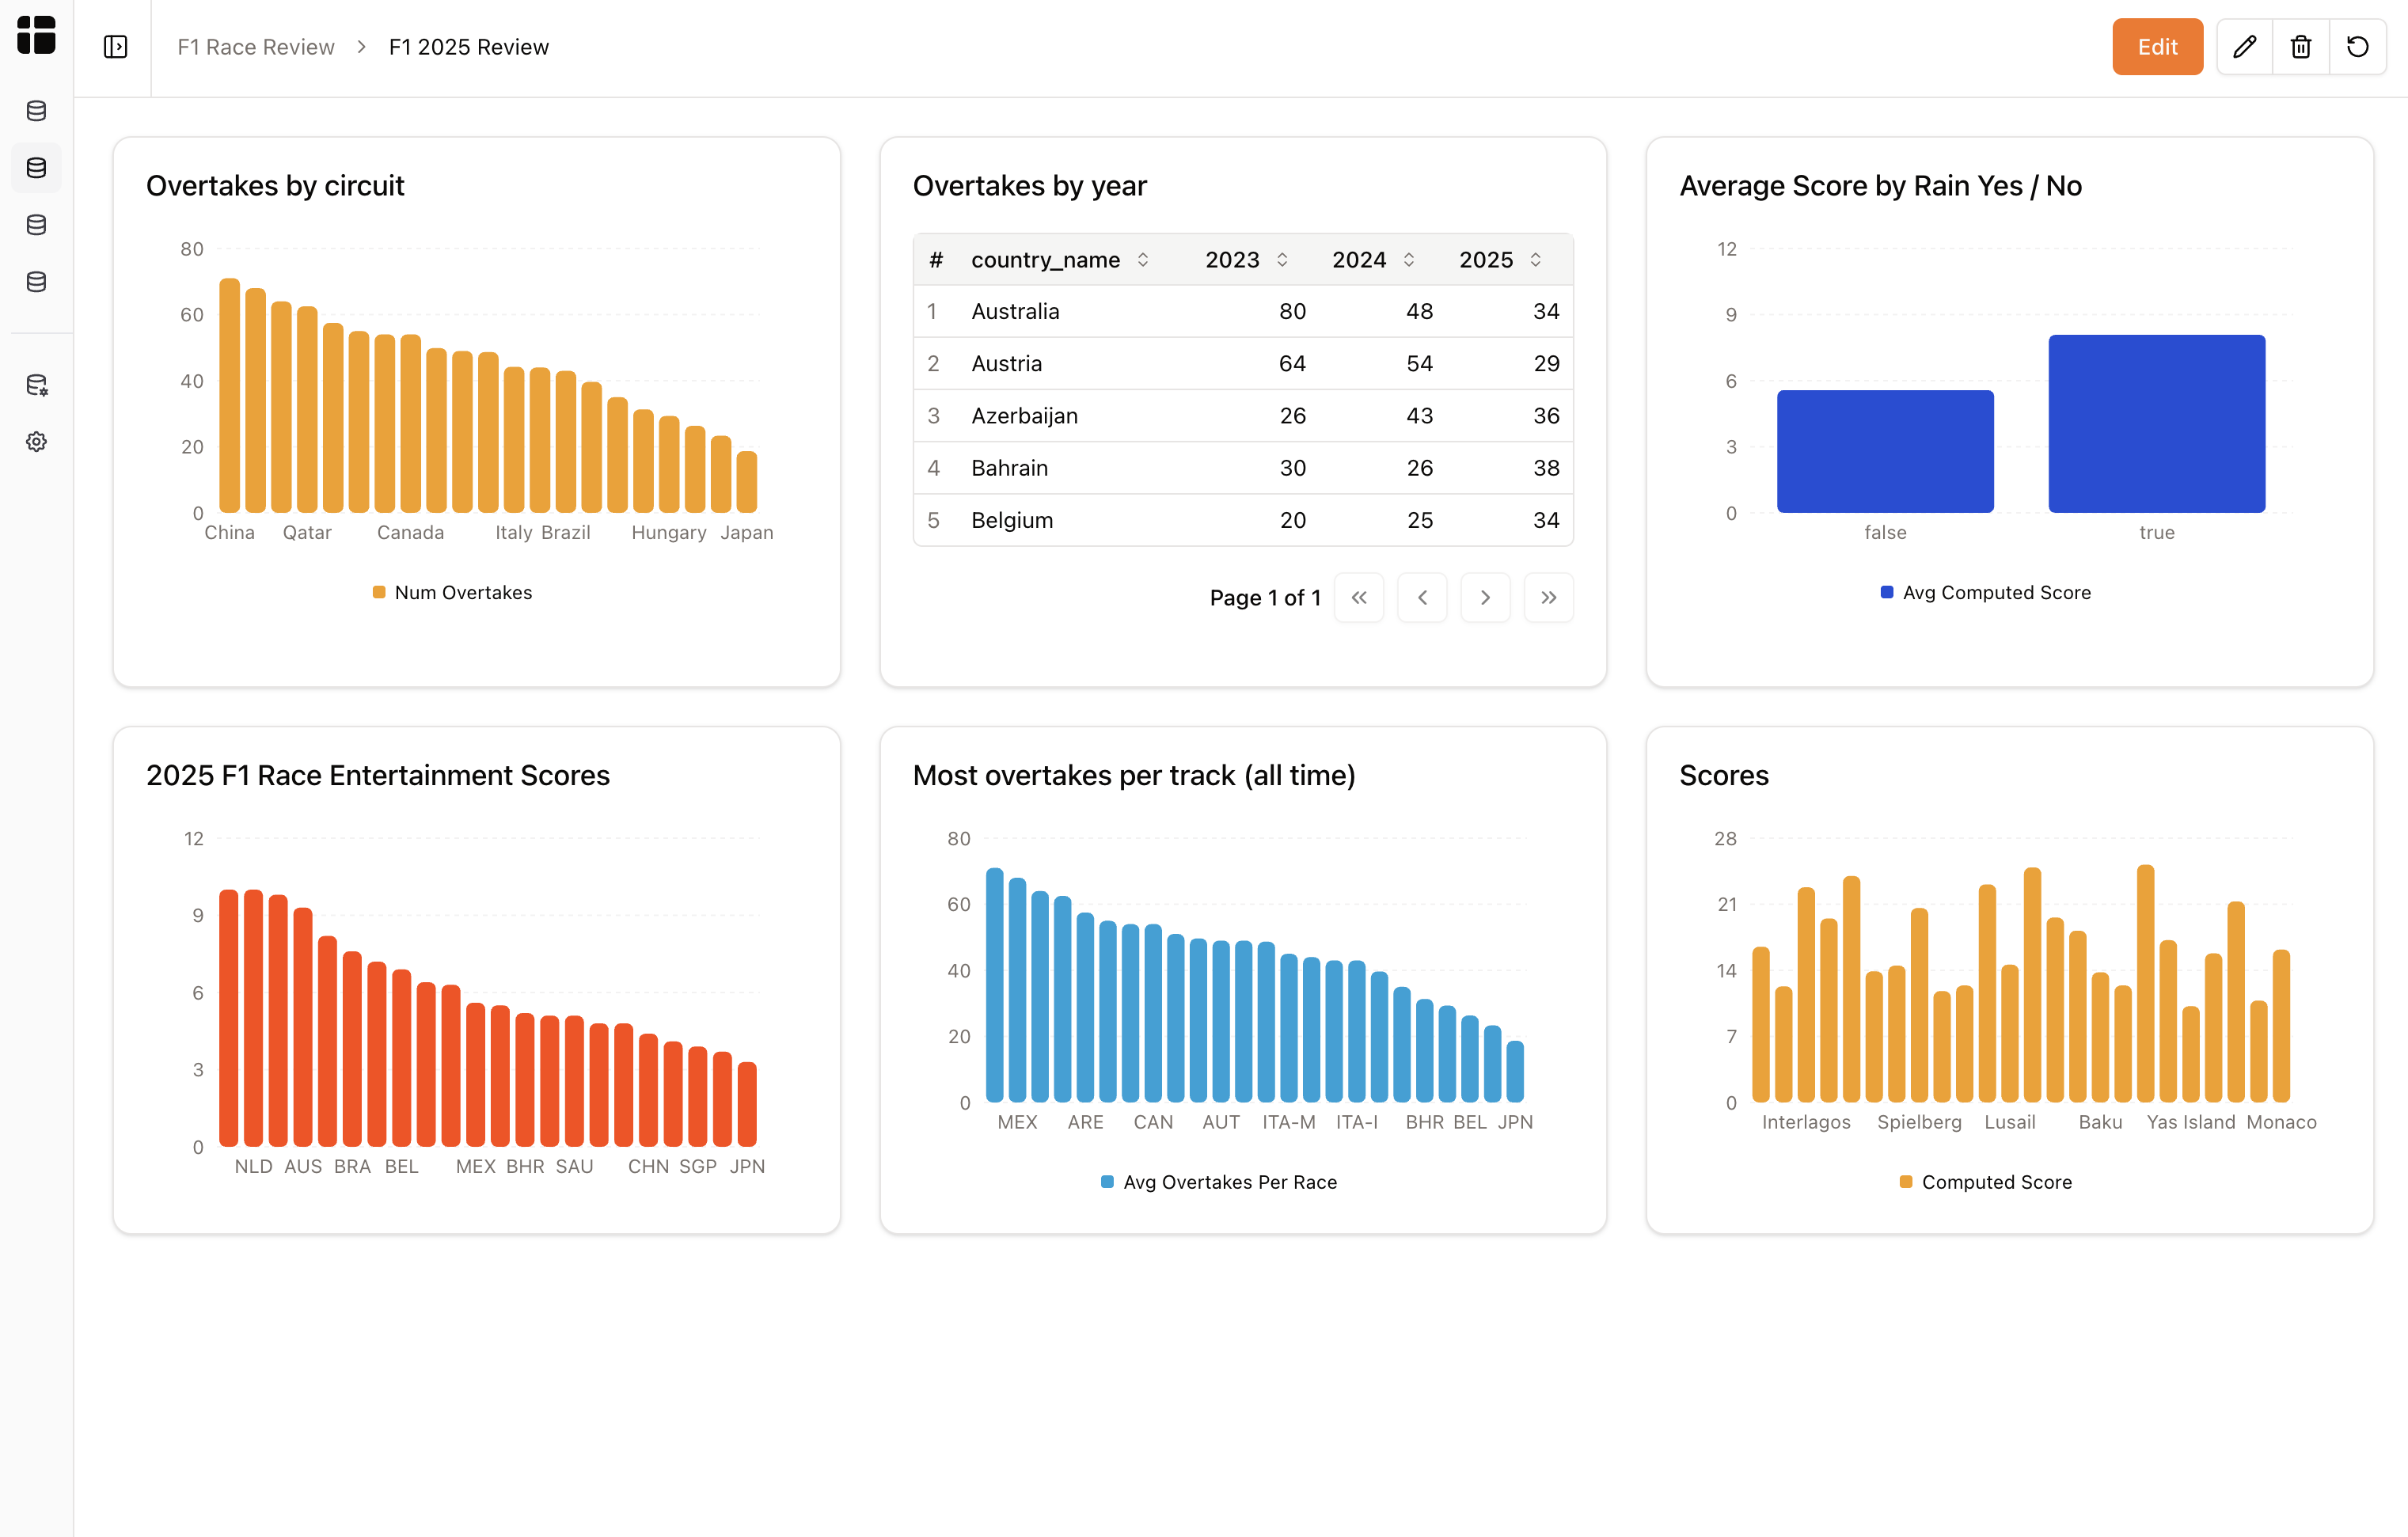
Task: Toggle the sidebar panel icon
Action: coord(115,47)
